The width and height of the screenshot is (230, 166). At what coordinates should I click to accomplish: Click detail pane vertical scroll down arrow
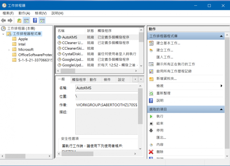tap(140, 149)
